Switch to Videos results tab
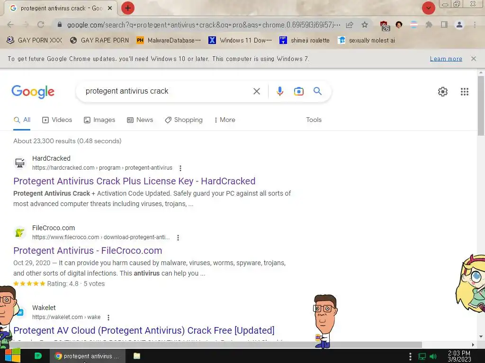This screenshot has height=363, width=485. pyautogui.click(x=57, y=120)
